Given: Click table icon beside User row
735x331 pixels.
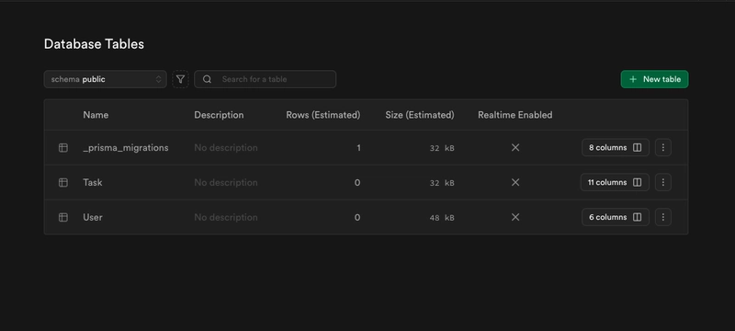Looking at the screenshot, I should click(x=63, y=217).
